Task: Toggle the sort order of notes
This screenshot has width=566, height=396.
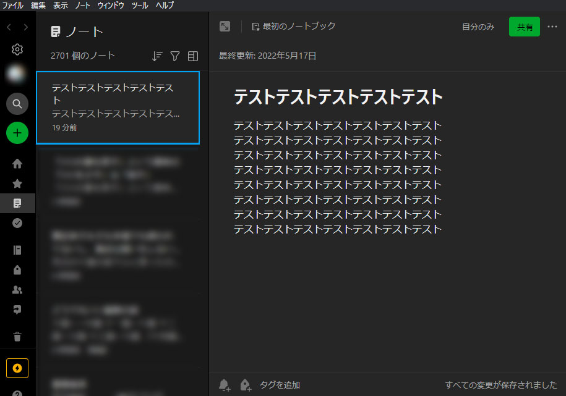Action: [x=157, y=56]
